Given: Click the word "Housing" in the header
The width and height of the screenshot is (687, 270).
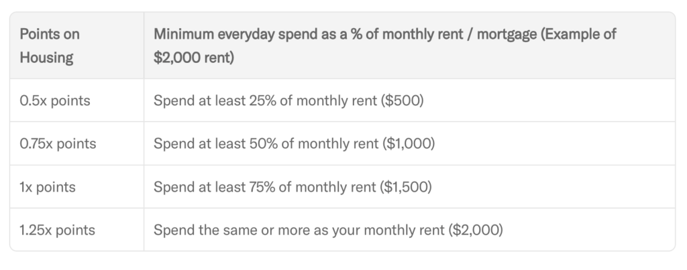Looking at the screenshot, I should pos(46,58).
